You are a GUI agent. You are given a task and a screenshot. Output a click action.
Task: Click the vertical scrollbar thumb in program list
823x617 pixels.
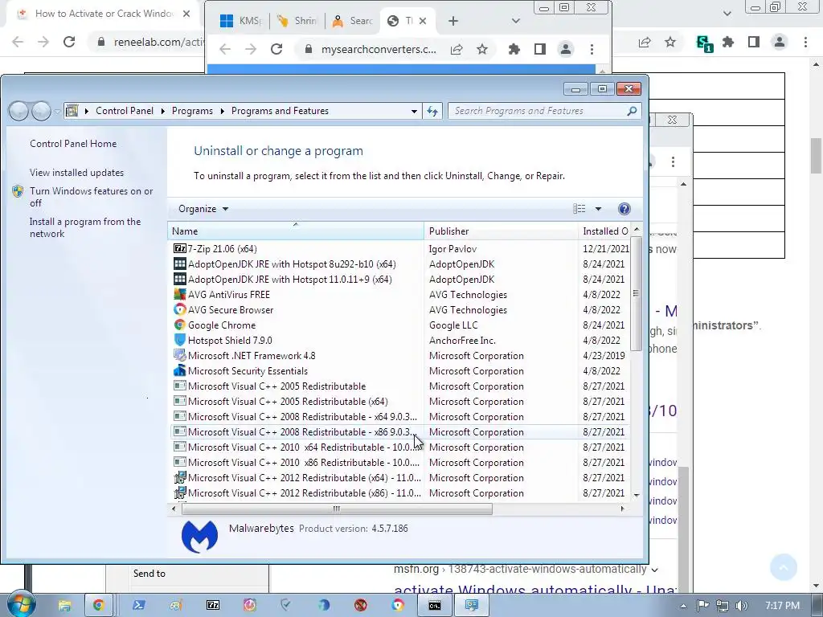pyautogui.click(x=637, y=293)
